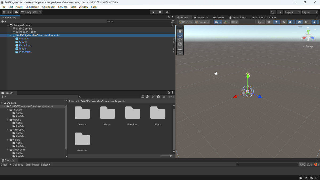Collapse the Impacts folder in Project tree
320x180 pixels.
8,110
